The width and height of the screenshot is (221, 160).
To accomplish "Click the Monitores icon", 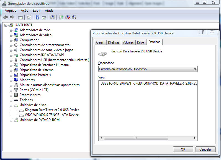I will [x=16, y=80].
